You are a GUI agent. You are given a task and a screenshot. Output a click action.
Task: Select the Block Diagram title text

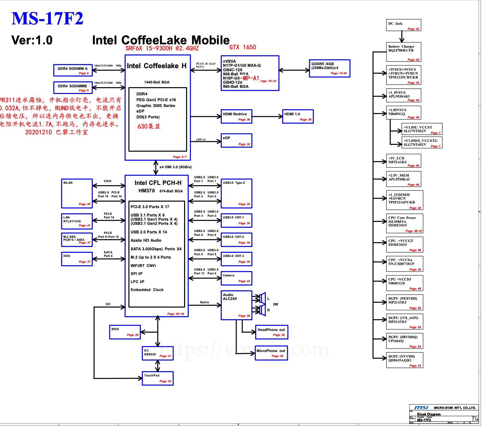429,414
